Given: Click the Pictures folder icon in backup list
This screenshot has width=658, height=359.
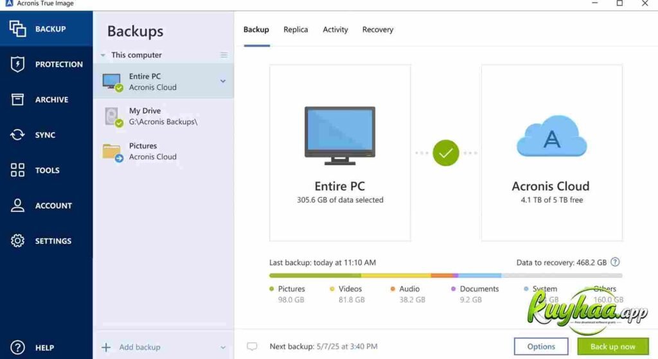Looking at the screenshot, I should pyautogui.click(x=112, y=152).
